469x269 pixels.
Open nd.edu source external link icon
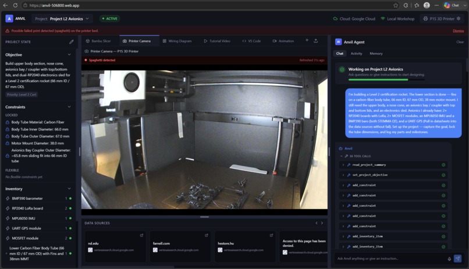pyautogui.click(x=141, y=235)
